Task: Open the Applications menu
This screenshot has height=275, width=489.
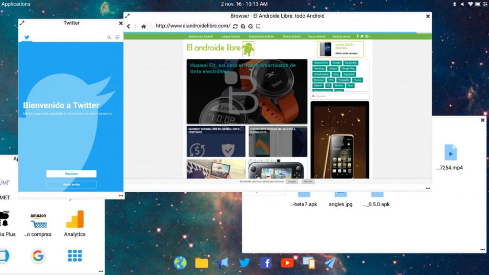Action: tap(16, 4)
